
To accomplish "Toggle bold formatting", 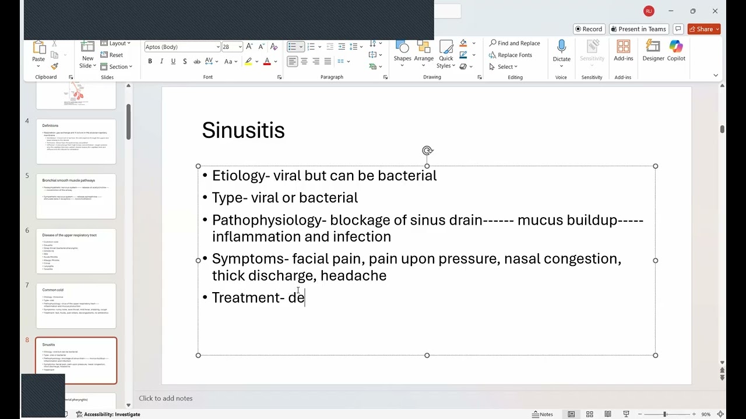I will tap(150, 61).
